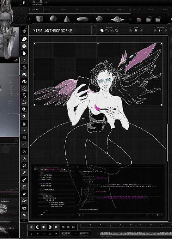Select the highlighted first tab in top row
This screenshot has width=172, height=239.
pos(36,10)
